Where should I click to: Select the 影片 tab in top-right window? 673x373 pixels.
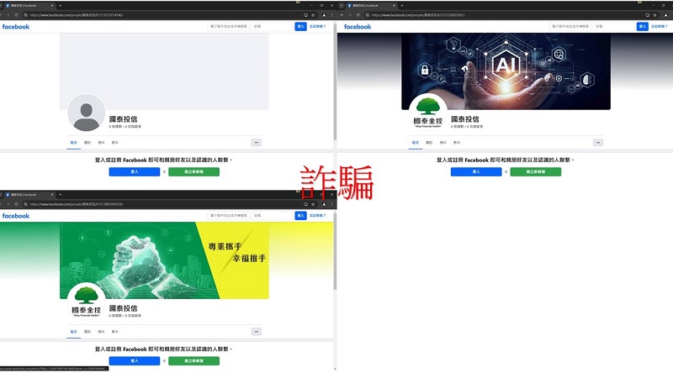click(x=457, y=142)
